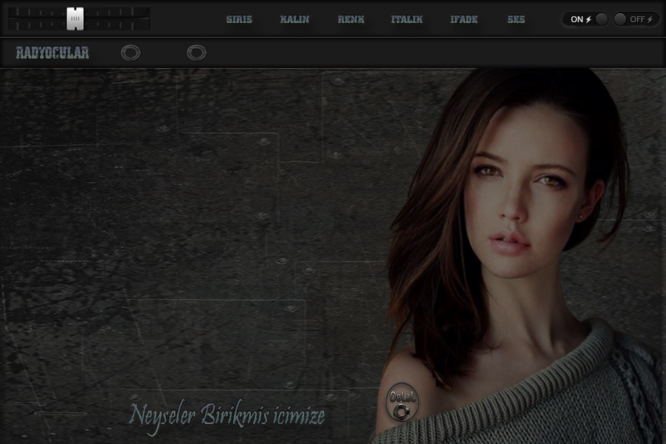Toggle ITALIK italic text option

coord(407,20)
